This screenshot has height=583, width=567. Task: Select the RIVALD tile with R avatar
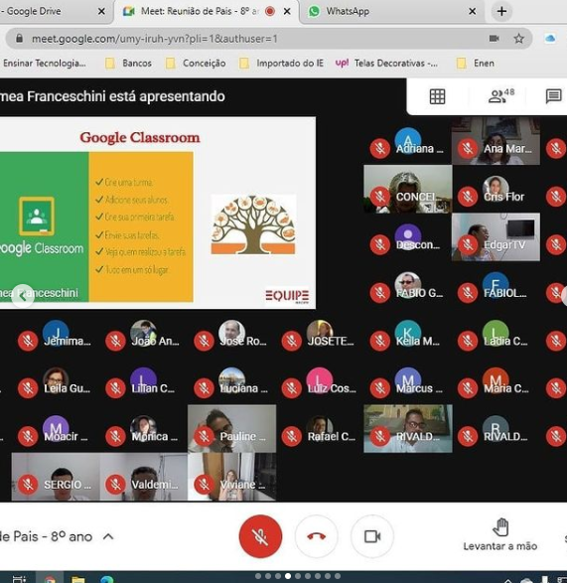pyautogui.click(x=496, y=429)
